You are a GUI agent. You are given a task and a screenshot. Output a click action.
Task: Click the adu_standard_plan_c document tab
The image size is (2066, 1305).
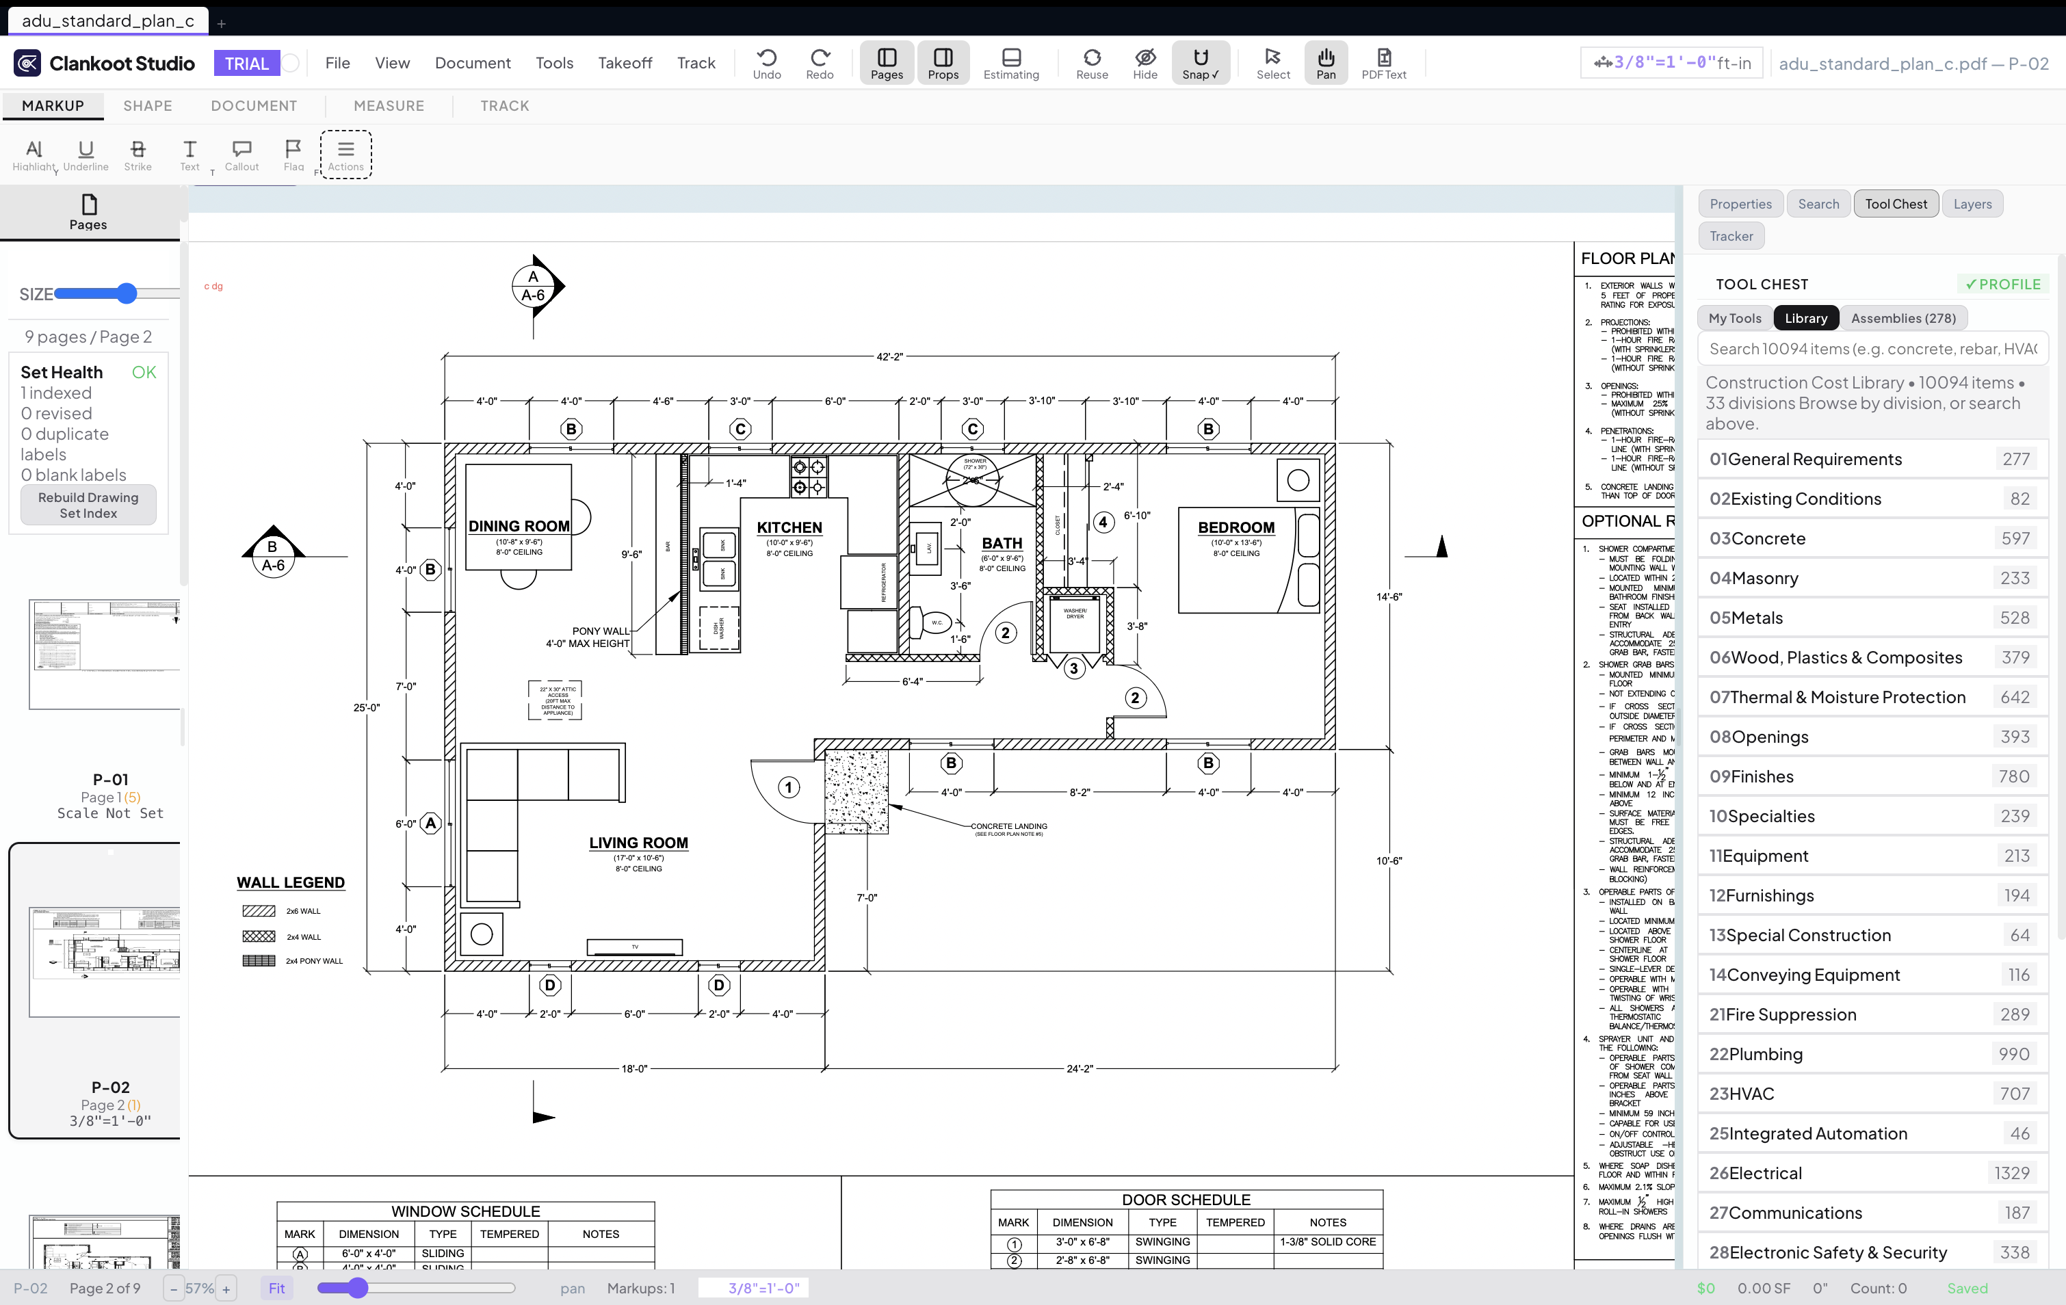108,21
